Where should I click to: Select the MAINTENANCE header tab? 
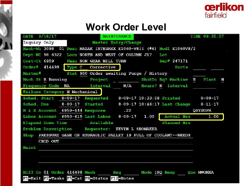[117, 37]
